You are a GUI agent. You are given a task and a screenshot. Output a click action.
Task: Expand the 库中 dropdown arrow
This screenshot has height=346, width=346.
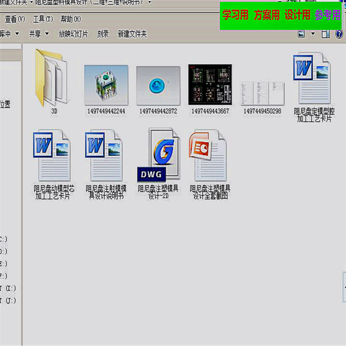17,34
